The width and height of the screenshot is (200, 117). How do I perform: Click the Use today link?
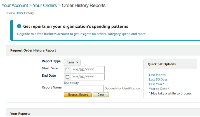click(x=71, y=83)
